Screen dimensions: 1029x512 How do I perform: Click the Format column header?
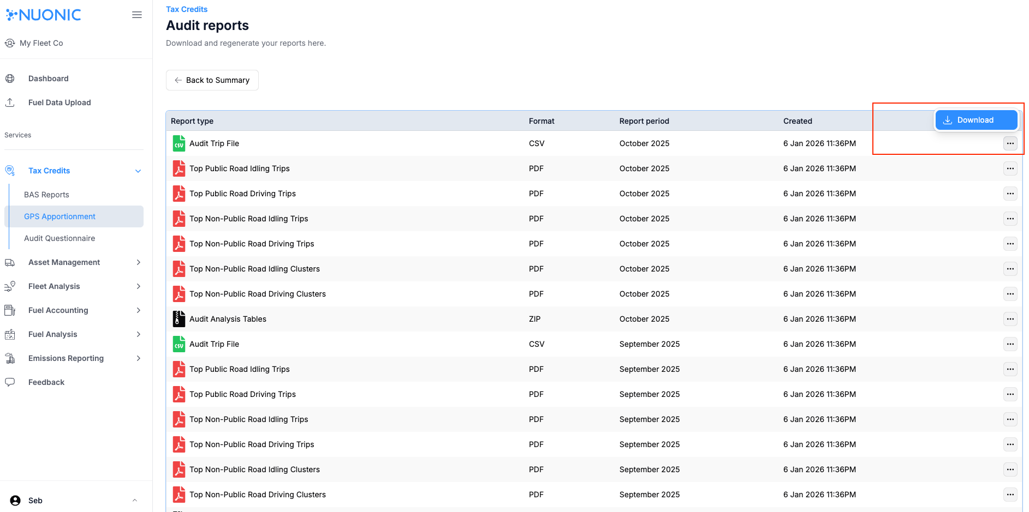click(542, 121)
